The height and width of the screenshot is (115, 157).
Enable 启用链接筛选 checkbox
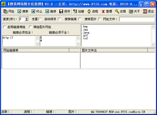pyautogui.click(x=4, y=27)
